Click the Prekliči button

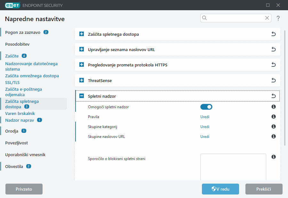pos(264,189)
